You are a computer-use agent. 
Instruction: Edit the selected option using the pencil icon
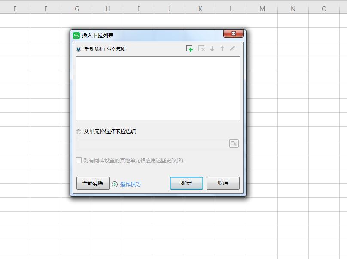pos(232,48)
